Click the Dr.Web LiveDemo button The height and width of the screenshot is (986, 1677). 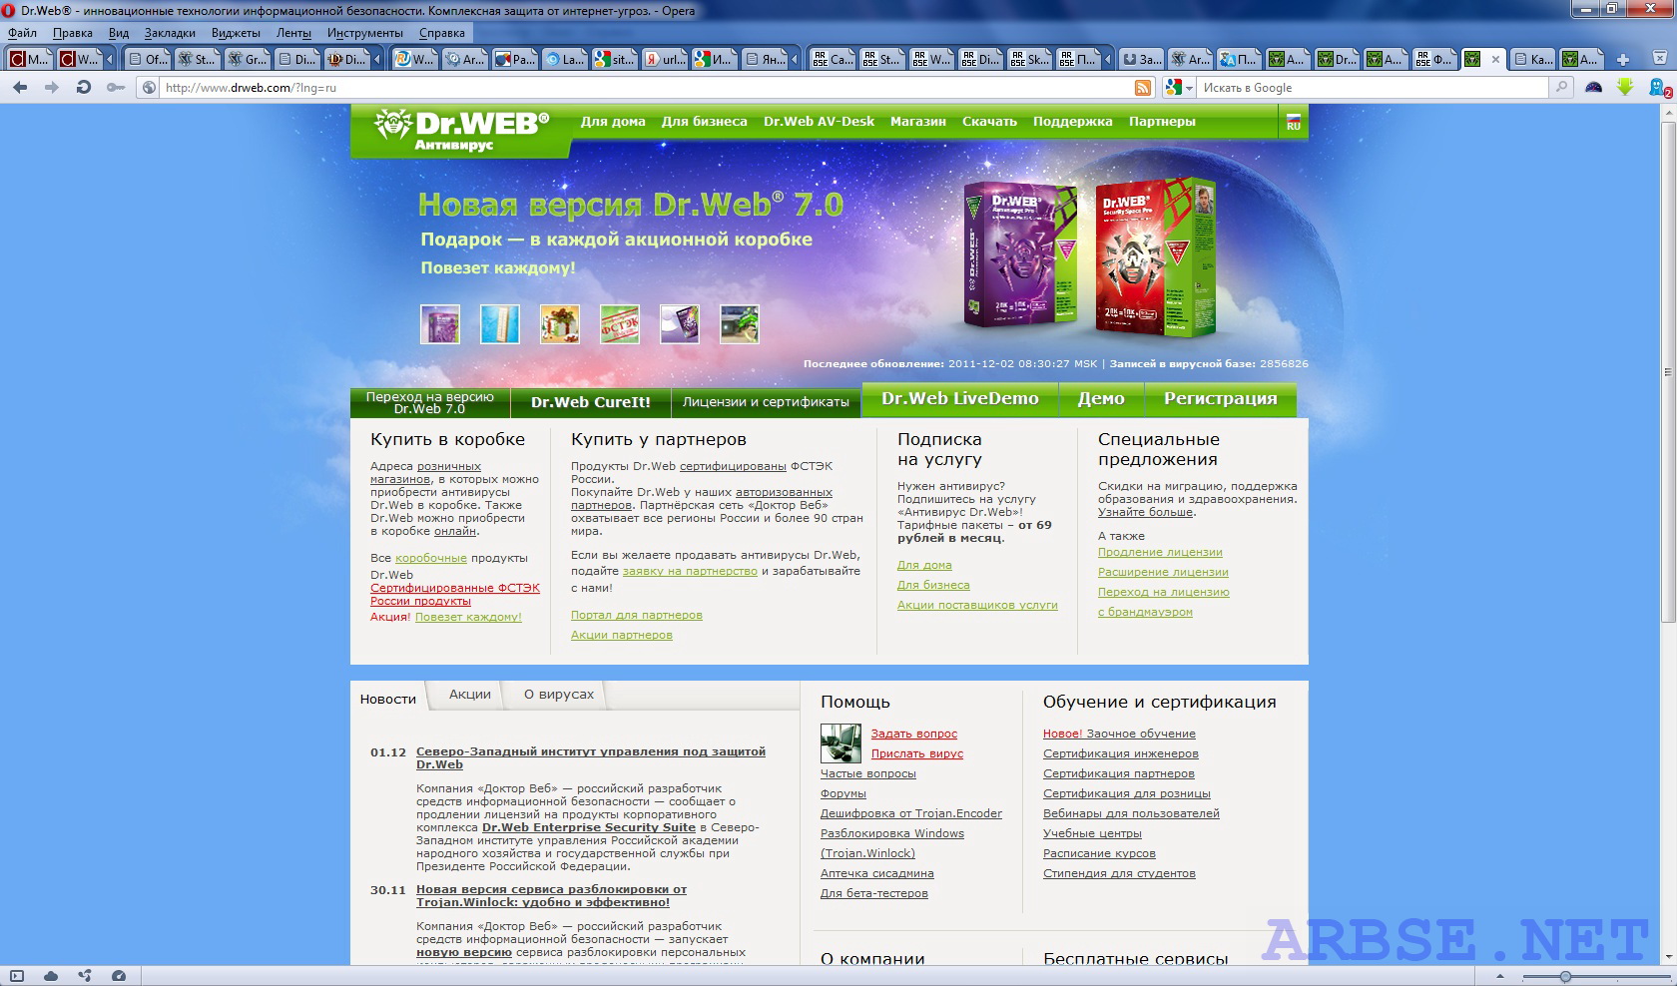tap(960, 399)
